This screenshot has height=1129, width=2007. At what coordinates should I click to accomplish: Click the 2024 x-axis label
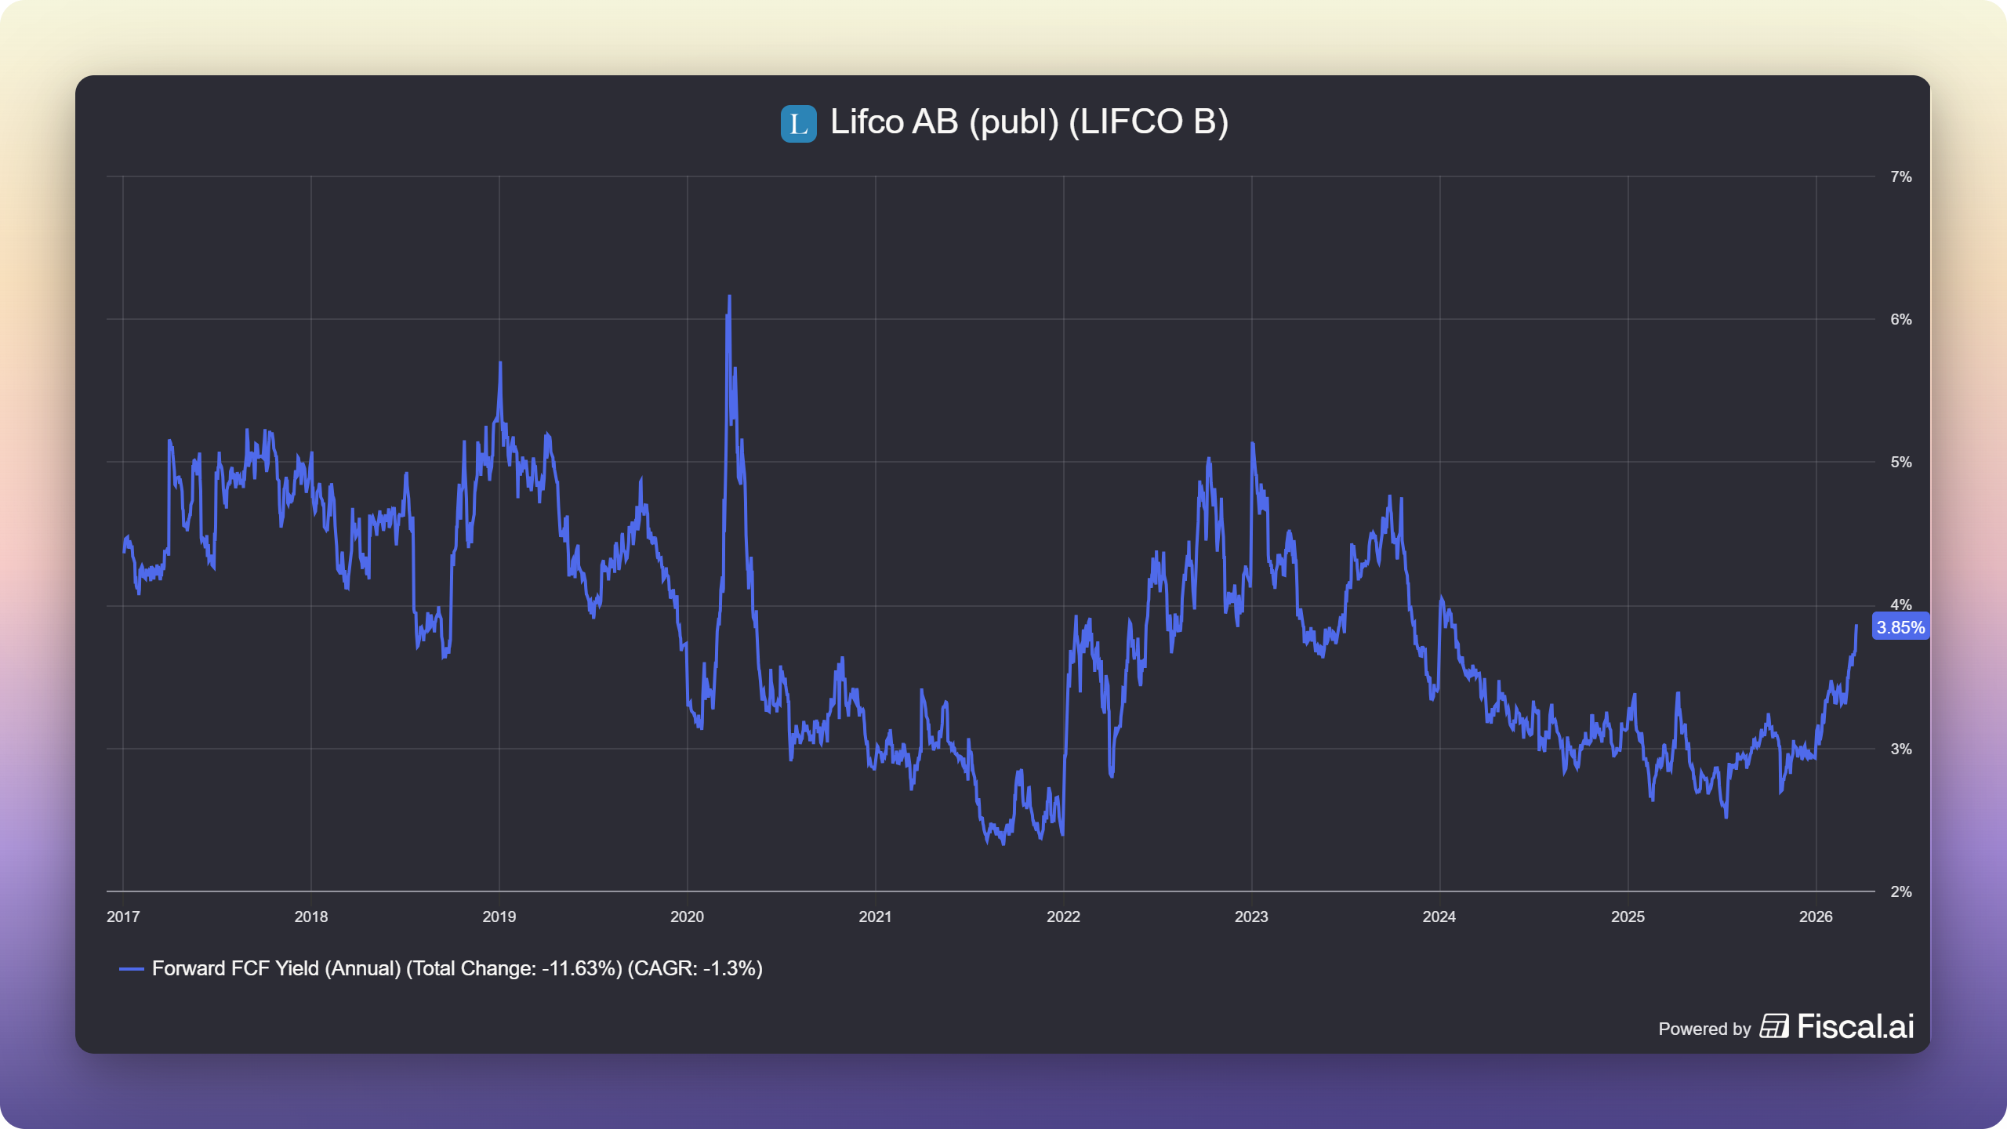tap(1439, 917)
